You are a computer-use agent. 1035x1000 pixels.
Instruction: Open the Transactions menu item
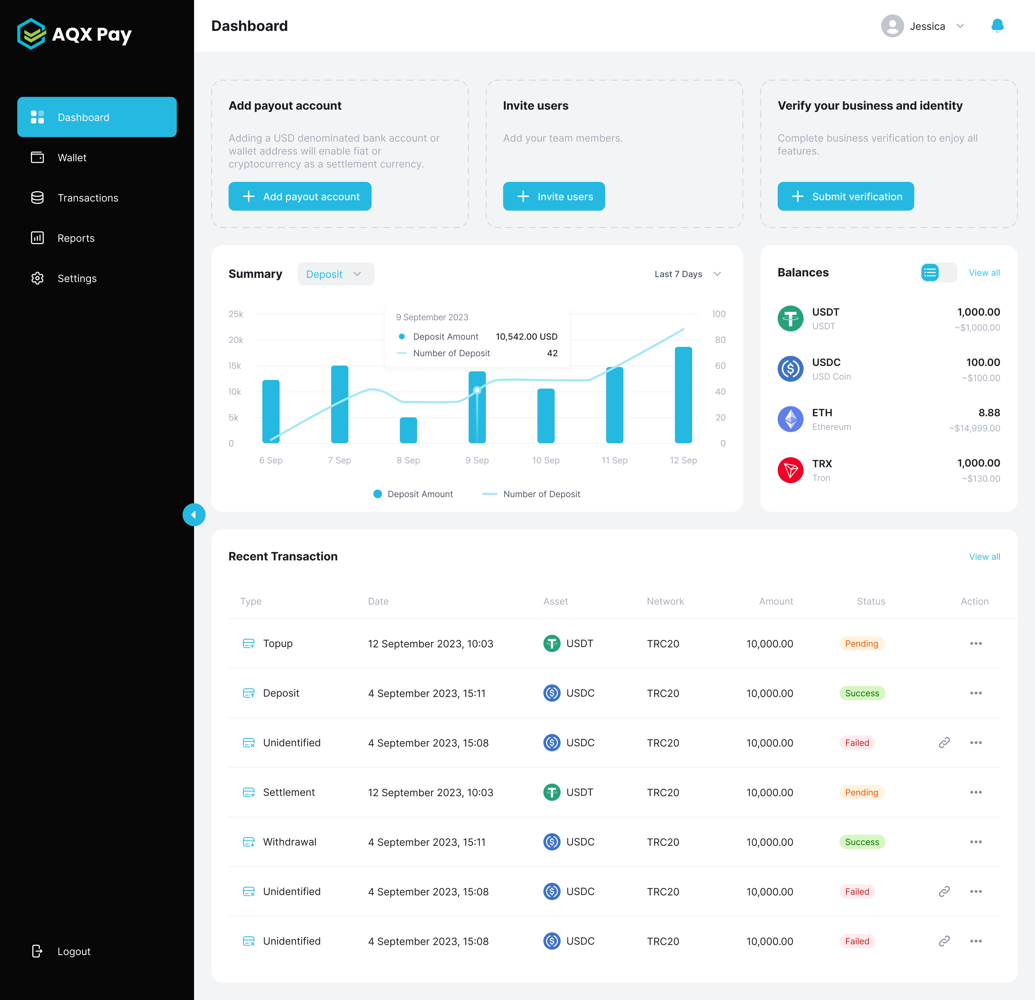(97, 198)
